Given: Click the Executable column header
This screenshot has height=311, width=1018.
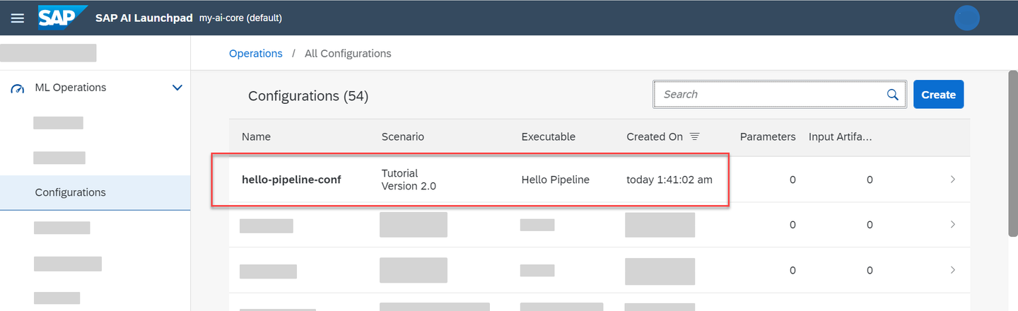Looking at the screenshot, I should pyautogui.click(x=549, y=137).
